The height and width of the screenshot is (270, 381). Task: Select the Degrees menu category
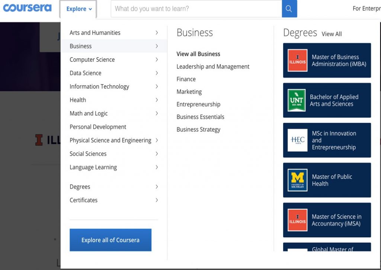pyautogui.click(x=80, y=187)
